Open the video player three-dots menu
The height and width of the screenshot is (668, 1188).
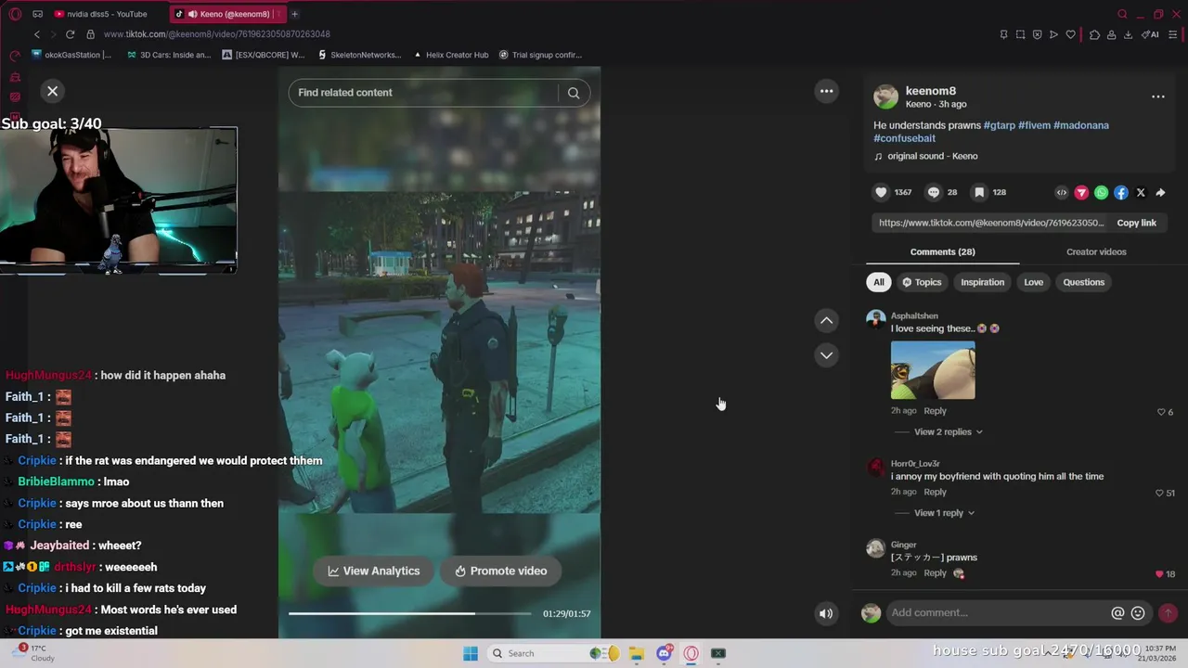pyautogui.click(x=826, y=91)
